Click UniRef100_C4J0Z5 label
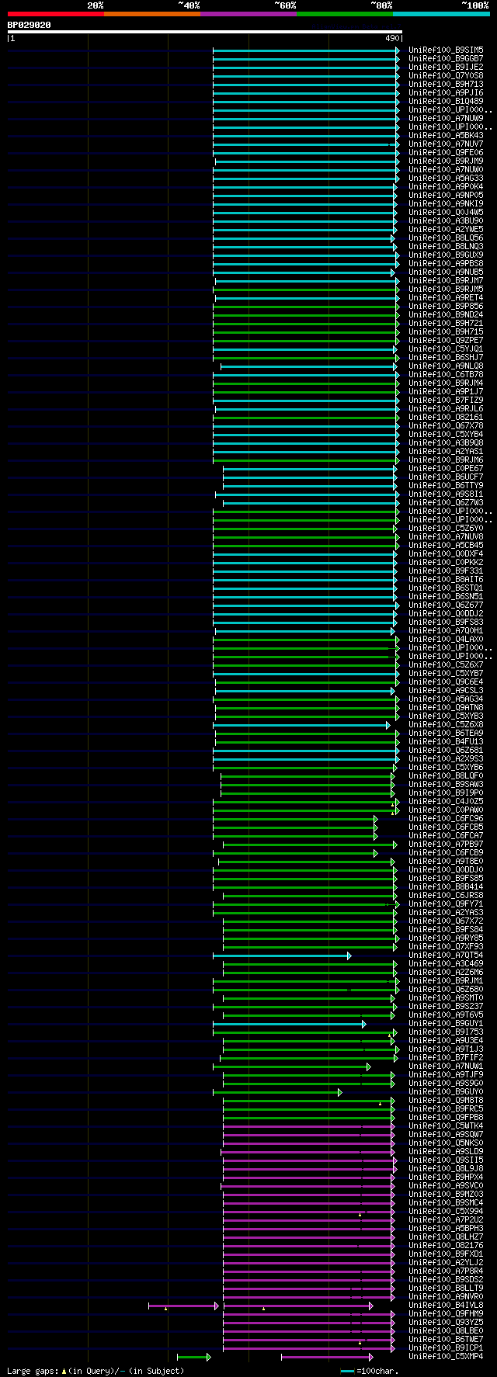This screenshot has height=1377, width=497. pyautogui.click(x=446, y=802)
